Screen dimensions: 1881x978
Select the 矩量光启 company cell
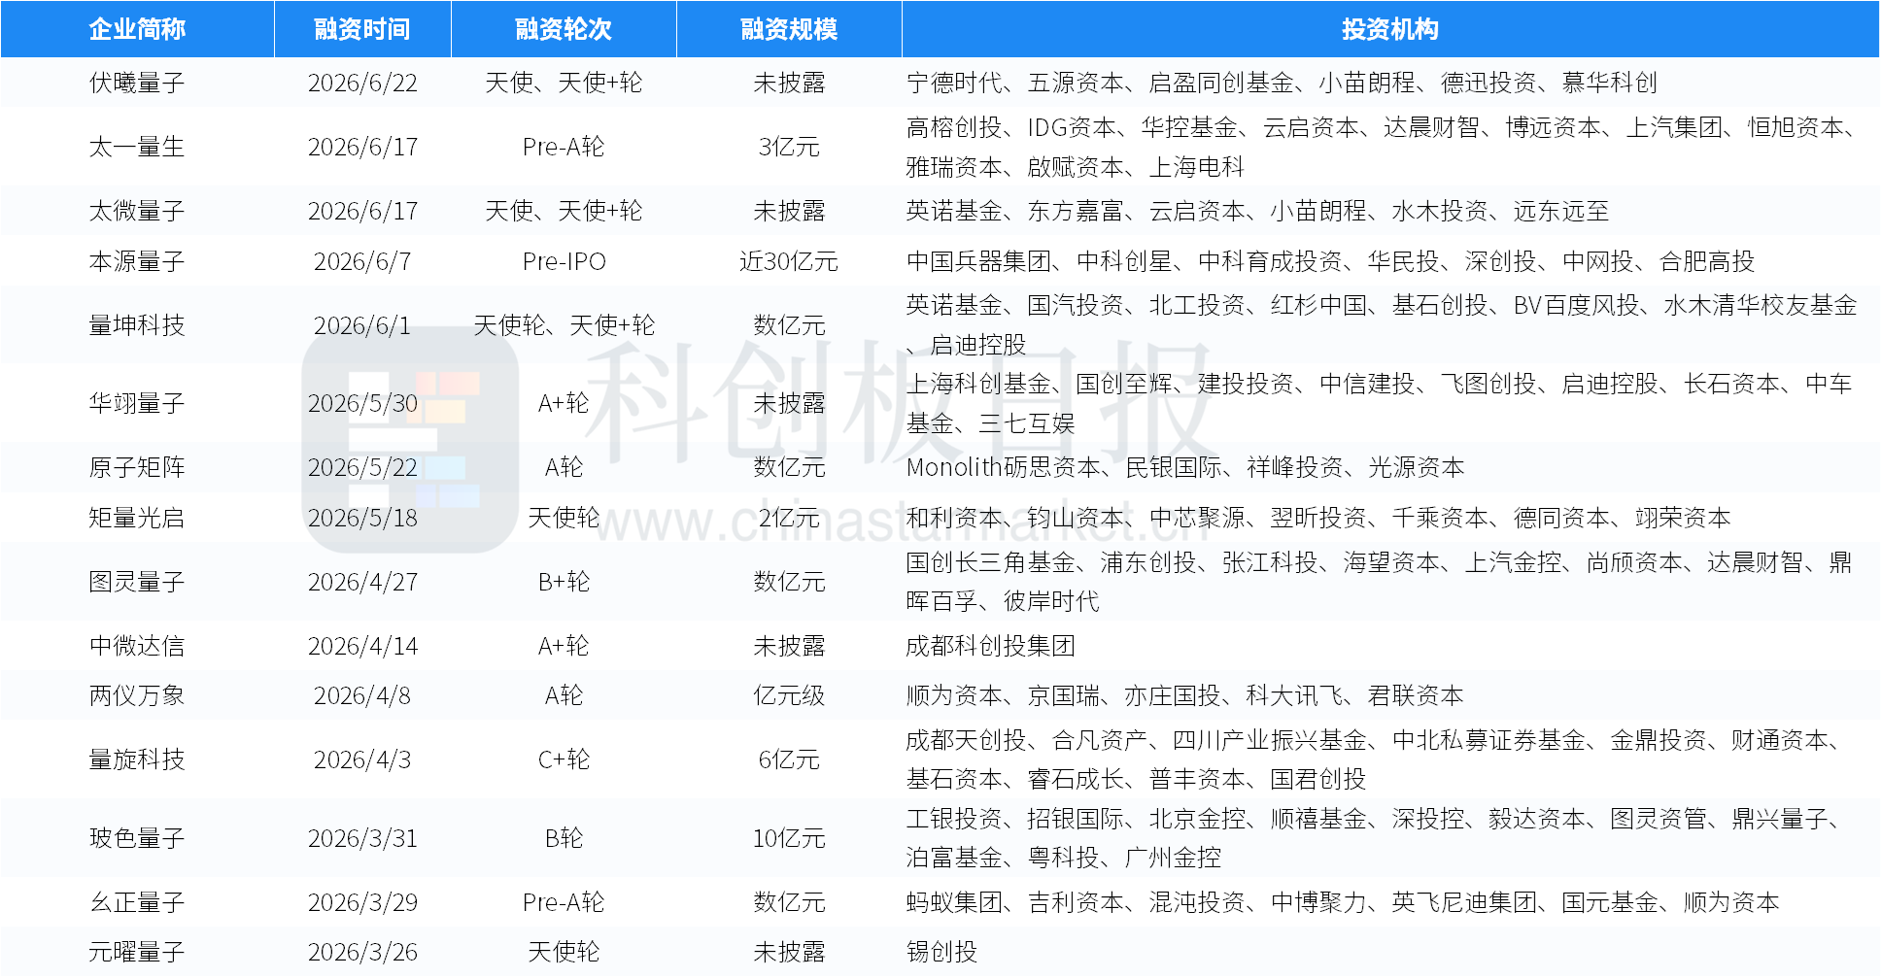pyautogui.click(x=137, y=518)
